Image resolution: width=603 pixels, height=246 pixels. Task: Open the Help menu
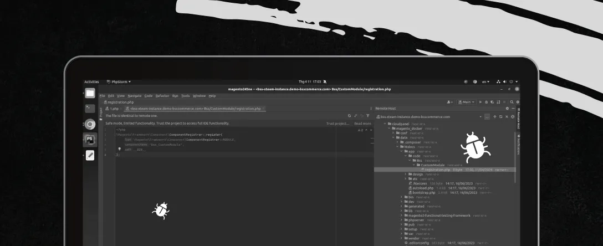tap(212, 96)
